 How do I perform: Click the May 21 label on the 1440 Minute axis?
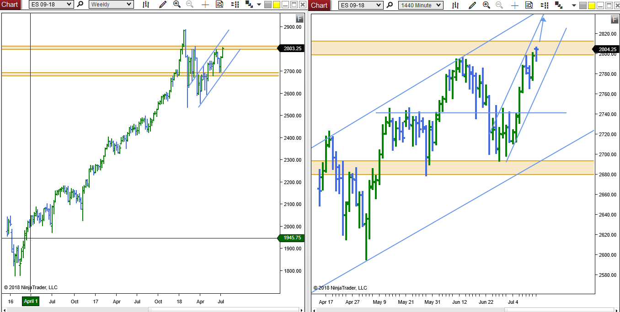406,302
